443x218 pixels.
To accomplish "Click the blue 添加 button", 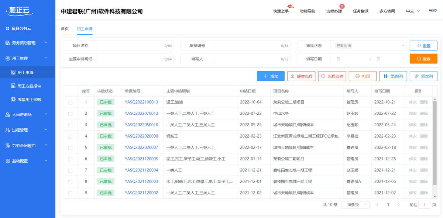I will coord(271,76).
